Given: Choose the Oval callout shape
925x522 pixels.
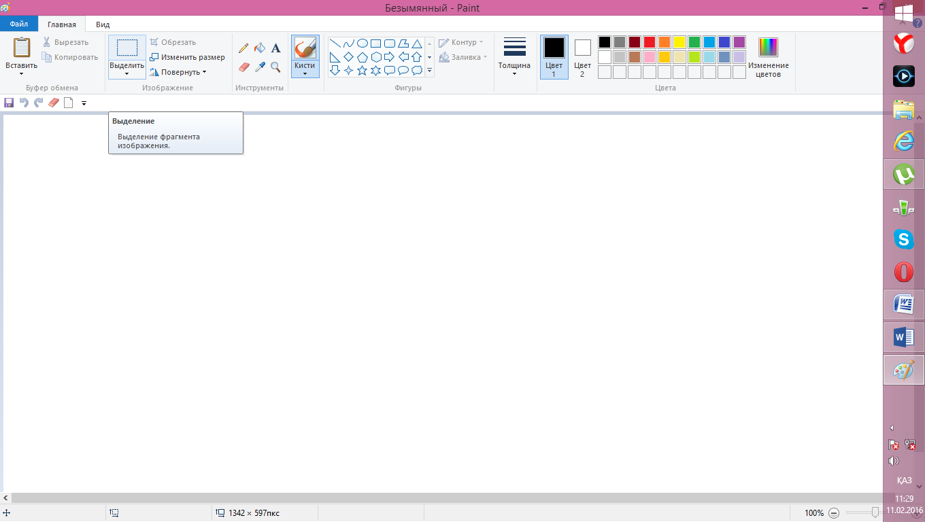Looking at the screenshot, I should 403,71.
